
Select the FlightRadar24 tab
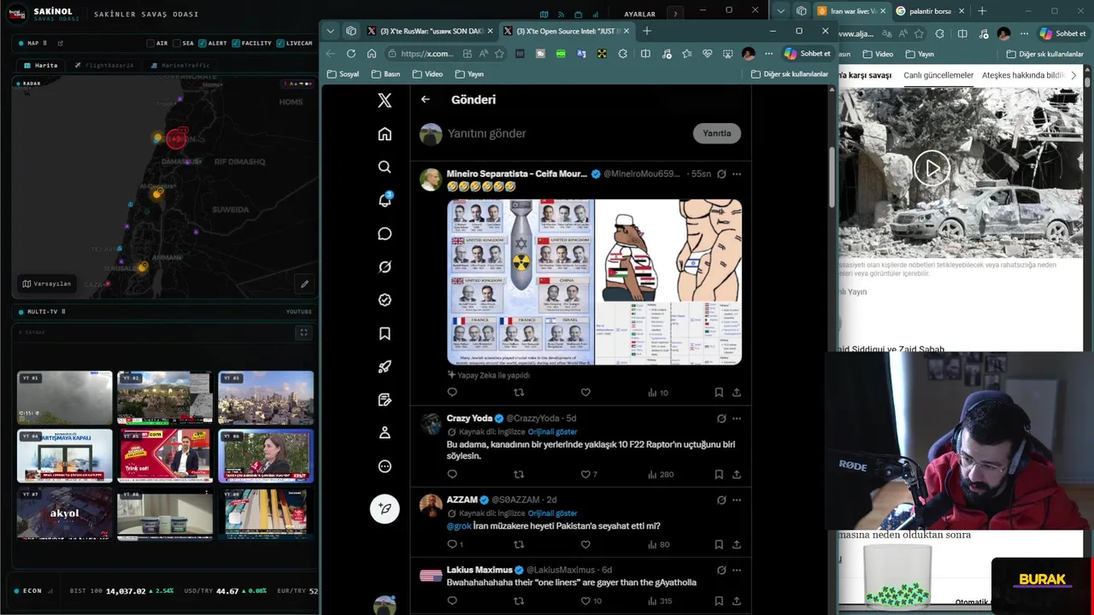(104, 65)
